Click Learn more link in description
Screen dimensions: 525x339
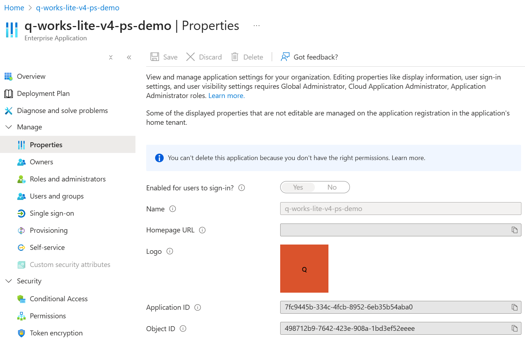tap(227, 96)
